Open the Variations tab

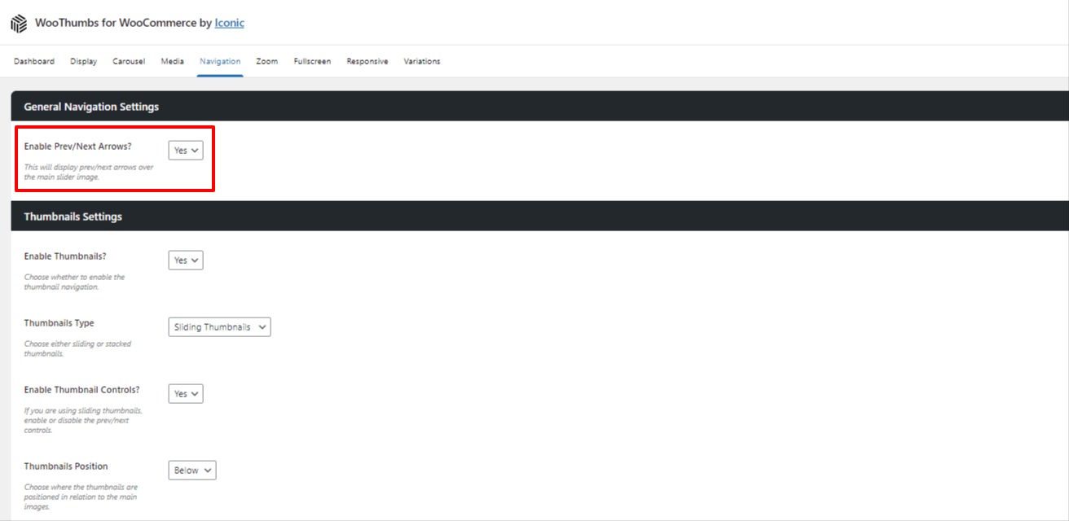(x=421, y=61)
